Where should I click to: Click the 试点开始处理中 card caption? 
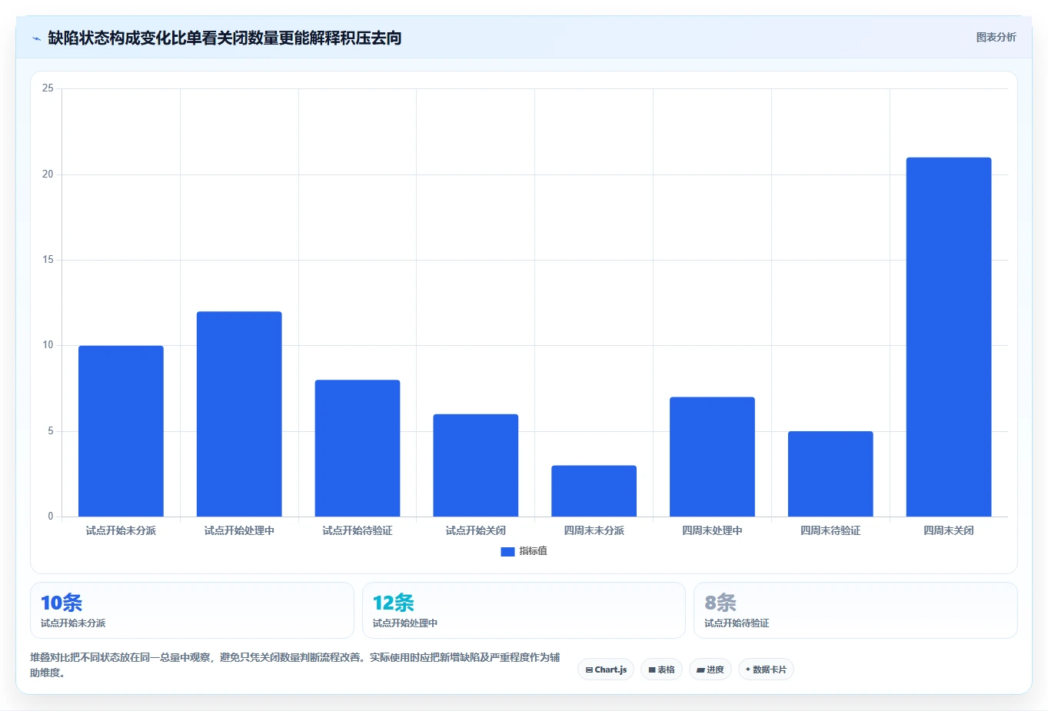(405, 623)
